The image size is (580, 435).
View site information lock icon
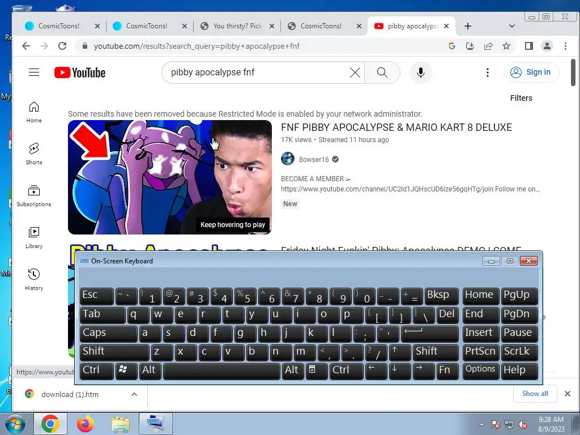click(x=85, y=46)
